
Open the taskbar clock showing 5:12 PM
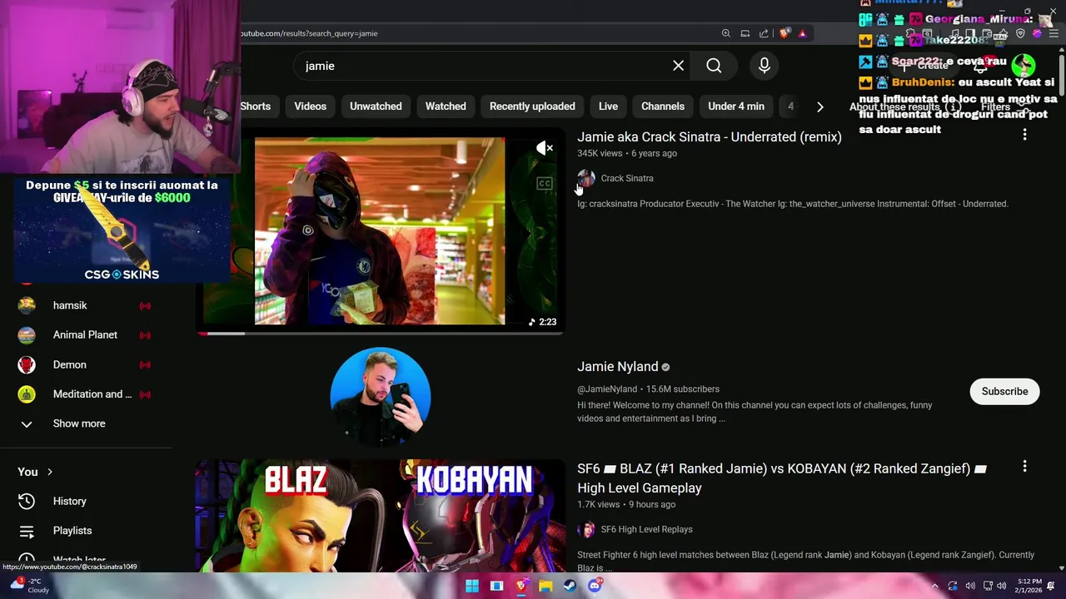pos(1029,586)
